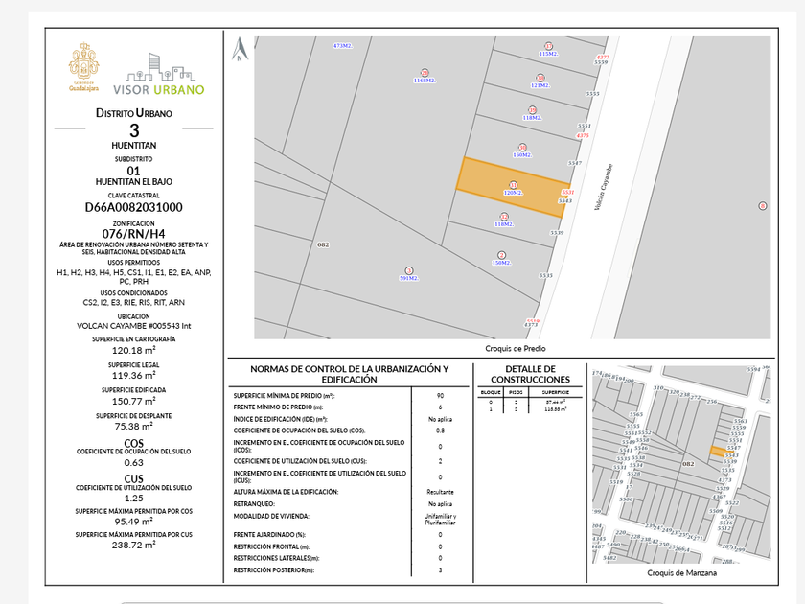
Task: Click the Normas de Control heading
Action: [350, 374]
